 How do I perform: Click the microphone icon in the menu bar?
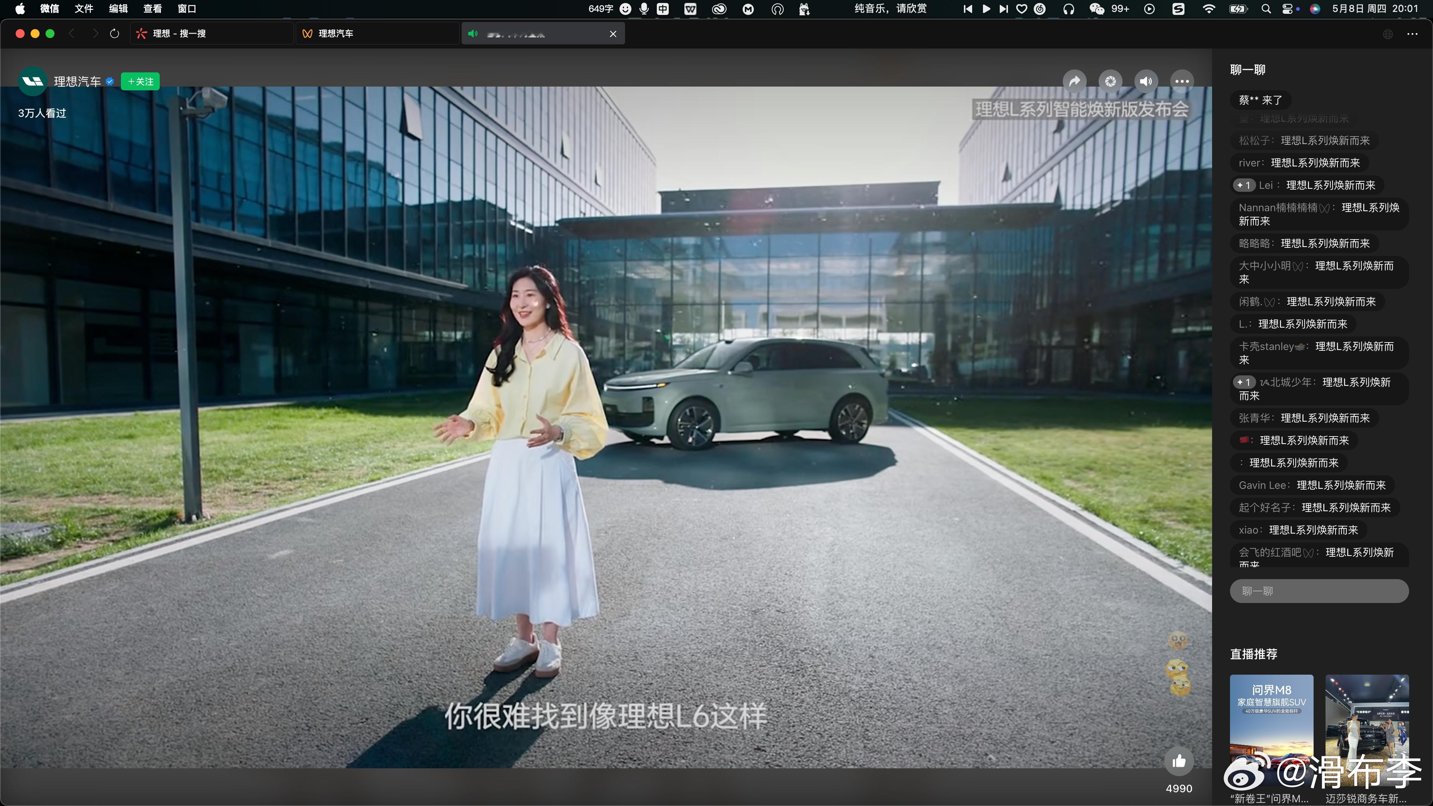click(x=644, y=8)
